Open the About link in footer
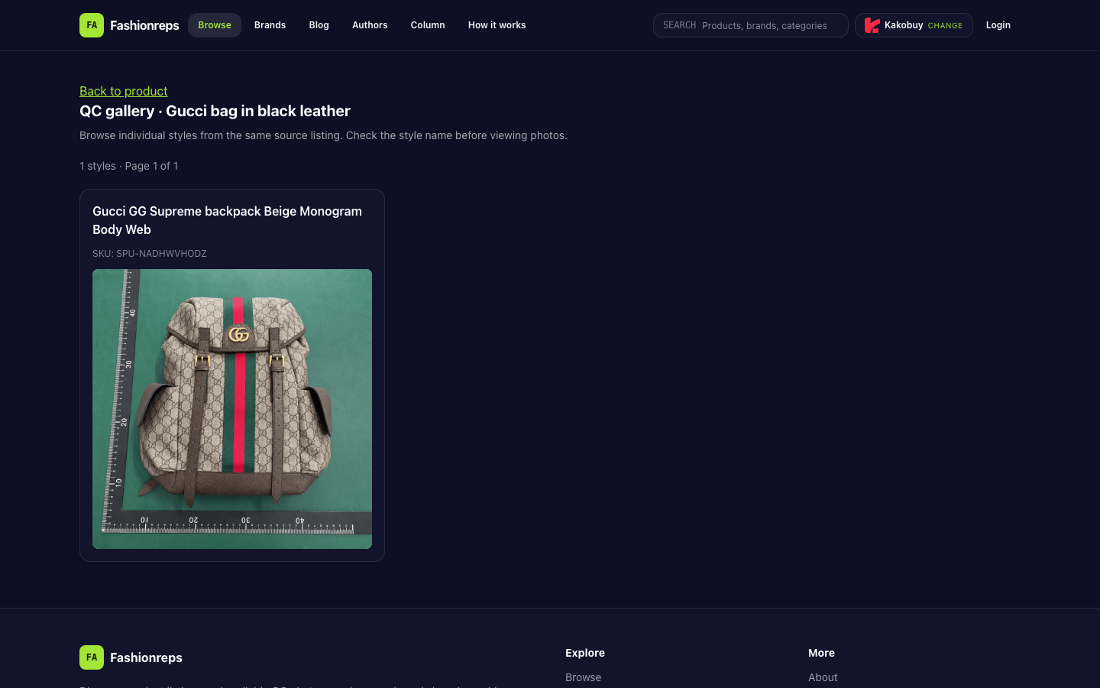Screen dimensions: 1100x688 pyautogui.click(x=823, y=677)
